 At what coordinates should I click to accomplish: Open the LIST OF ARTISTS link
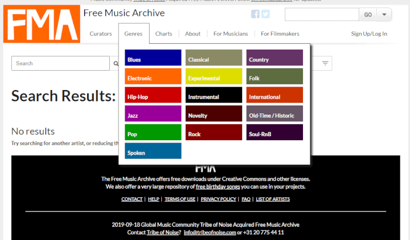273,199
